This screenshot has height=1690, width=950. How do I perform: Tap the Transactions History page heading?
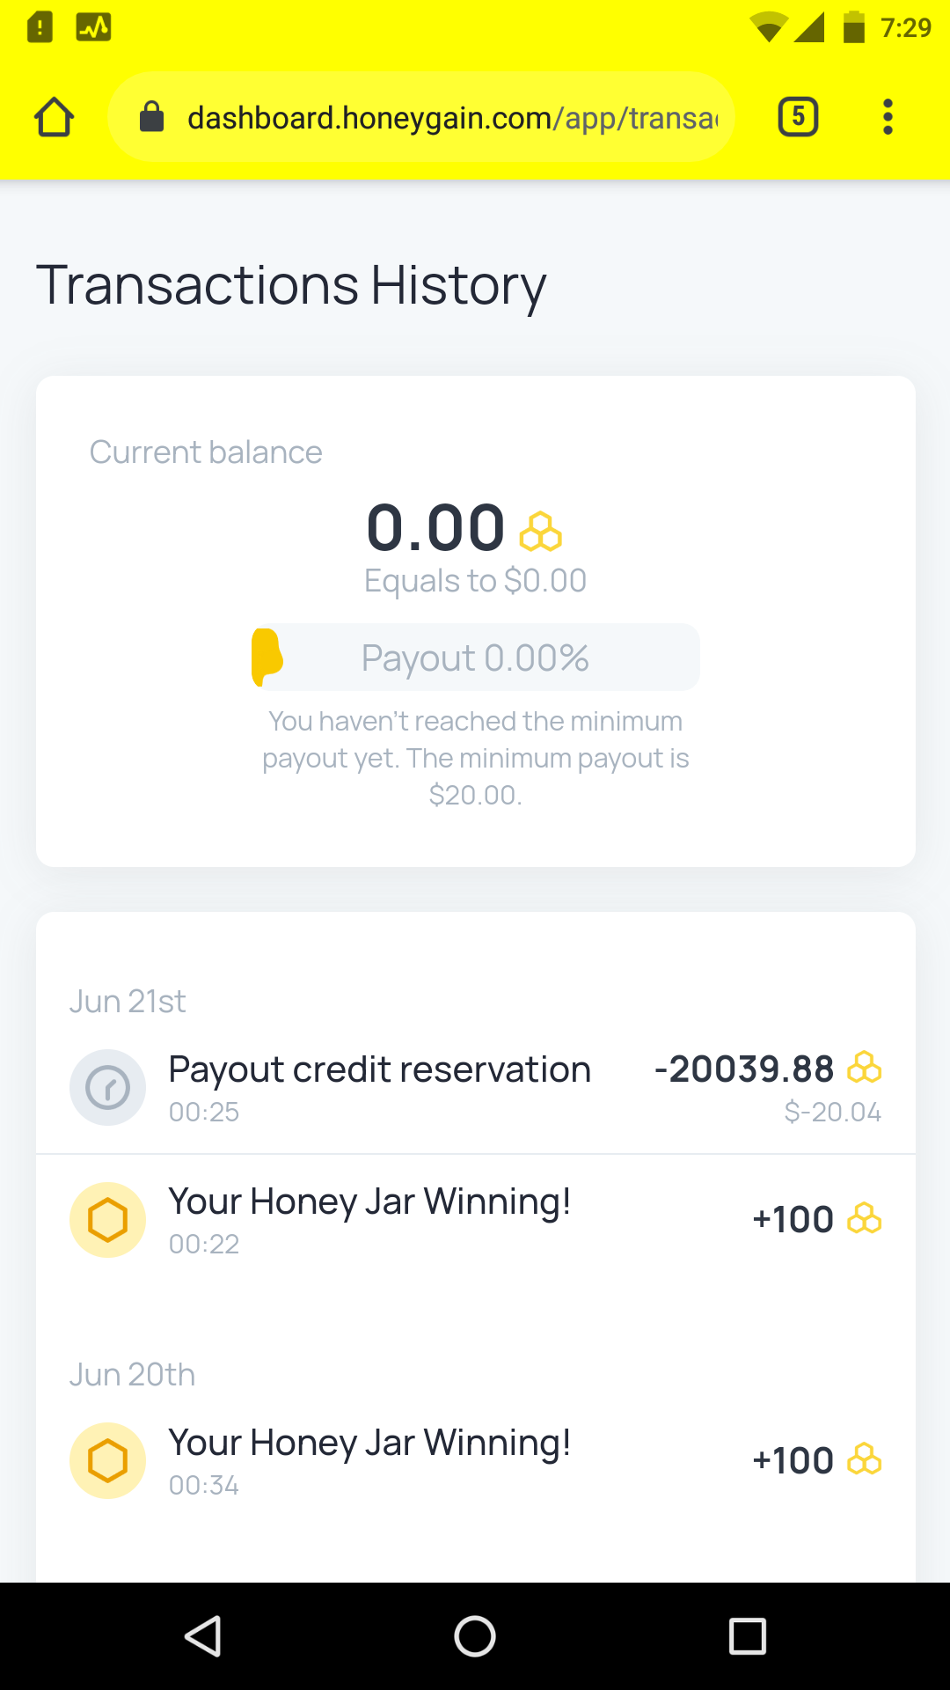(x=291, y=285)
